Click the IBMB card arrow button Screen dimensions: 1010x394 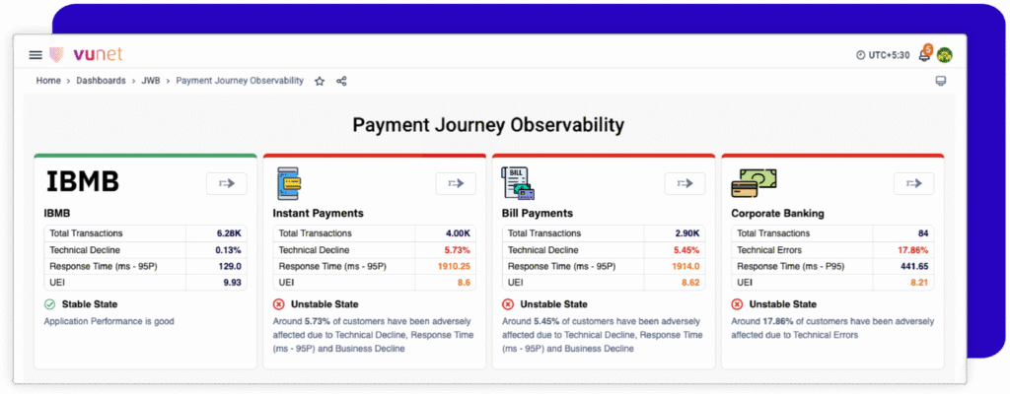tap(226, 182)
